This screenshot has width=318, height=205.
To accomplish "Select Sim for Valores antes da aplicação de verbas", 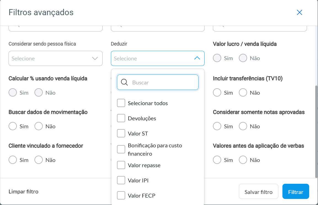I will tap(217, 160).
